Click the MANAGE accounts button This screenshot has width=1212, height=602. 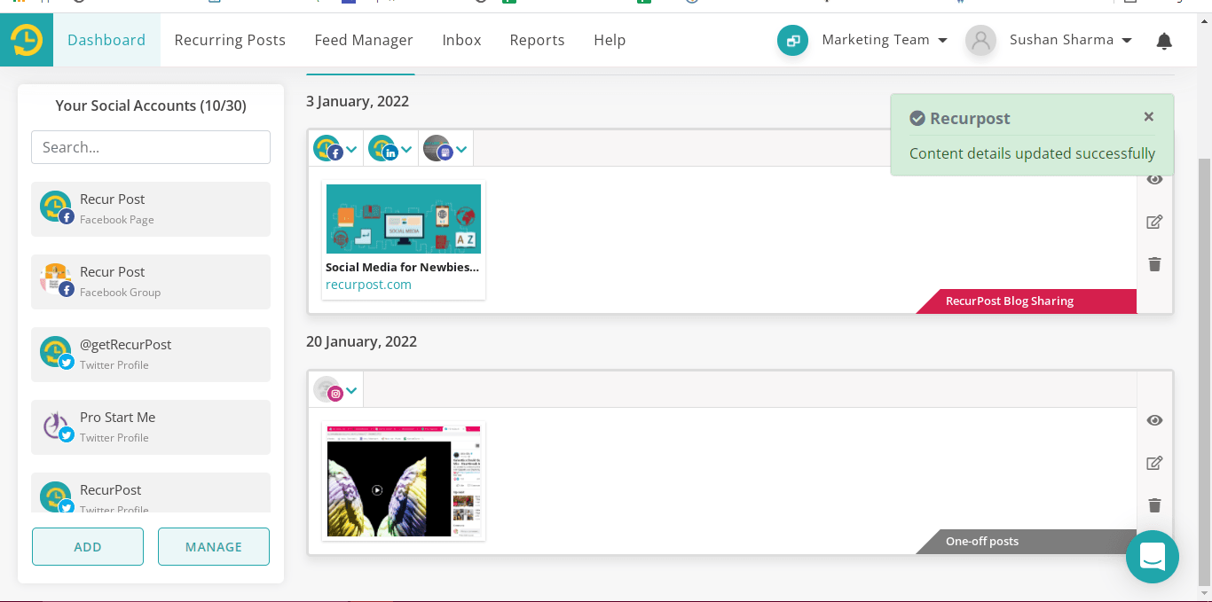coord(214,547)
